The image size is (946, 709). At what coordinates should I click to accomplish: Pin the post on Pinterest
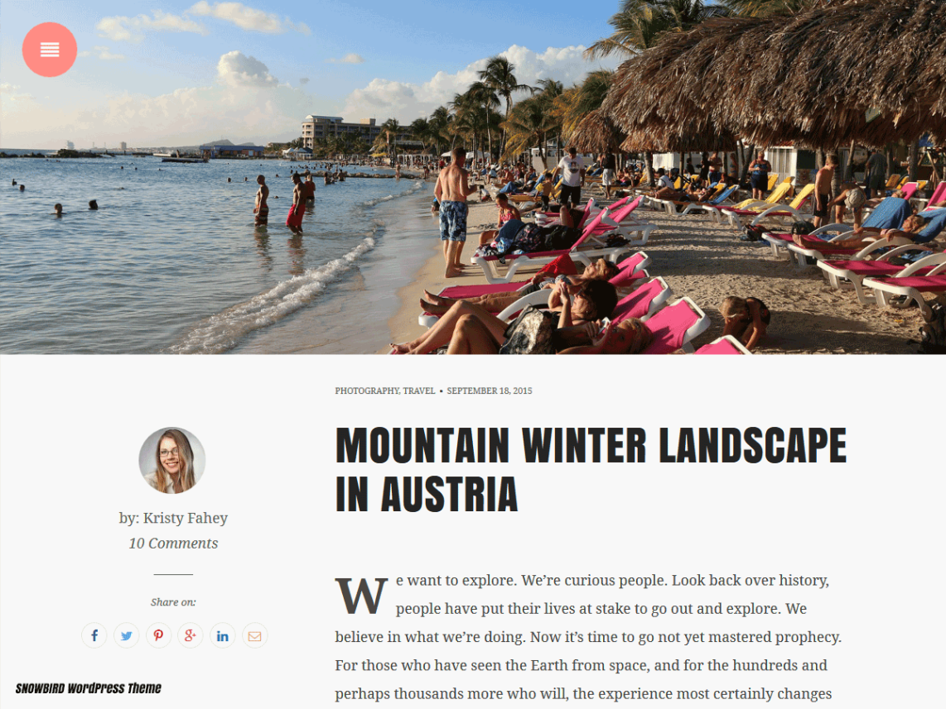[158, 635]
